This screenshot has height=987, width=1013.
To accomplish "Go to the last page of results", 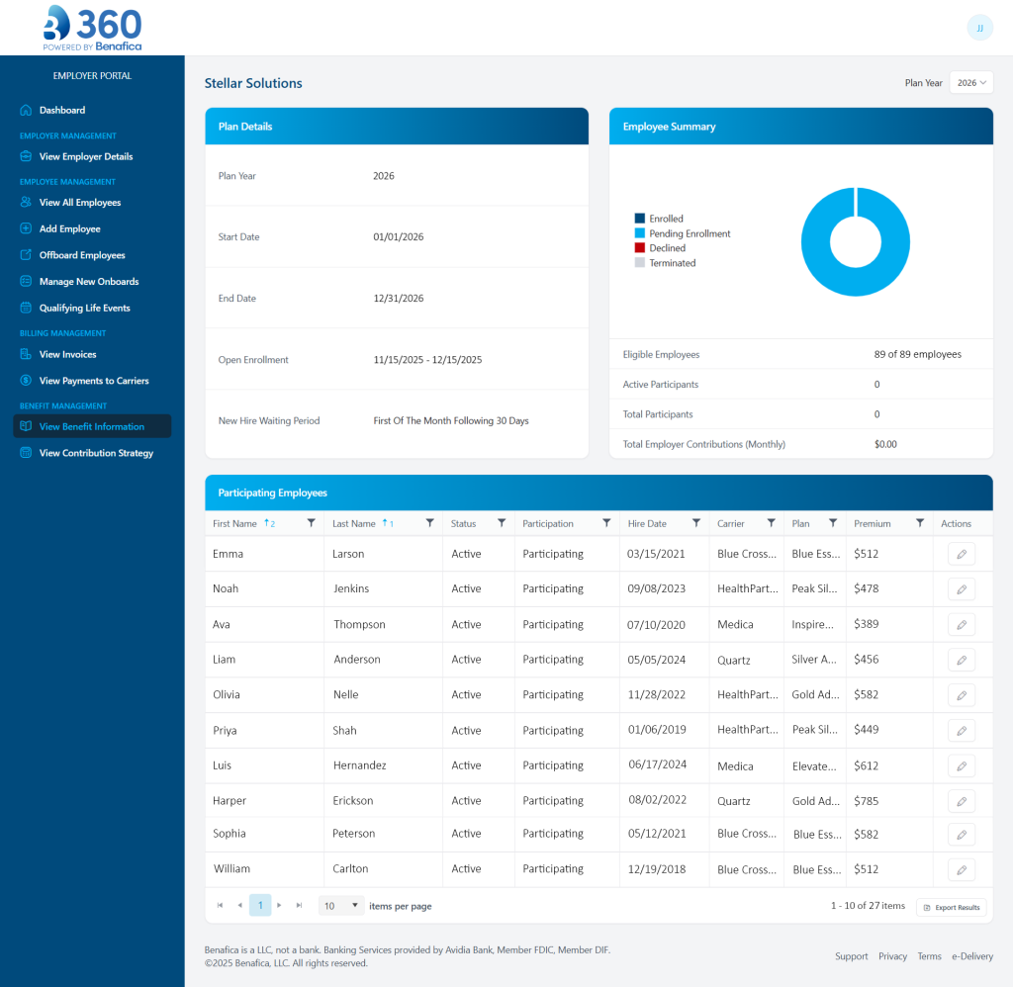I will (300, 905).
